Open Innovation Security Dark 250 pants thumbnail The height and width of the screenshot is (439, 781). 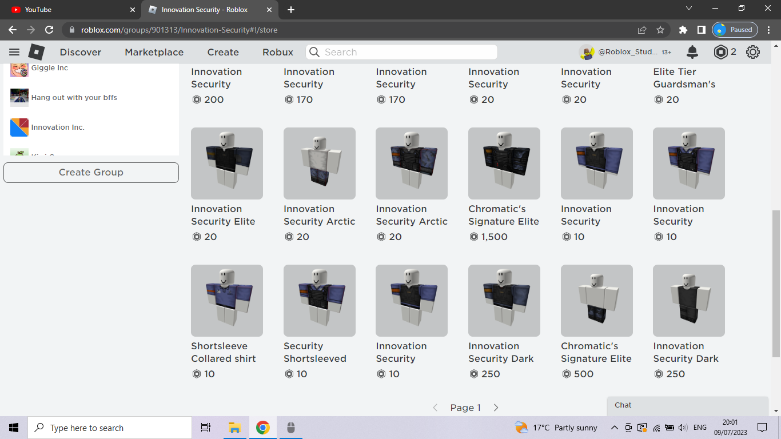[x=689, y=301]
